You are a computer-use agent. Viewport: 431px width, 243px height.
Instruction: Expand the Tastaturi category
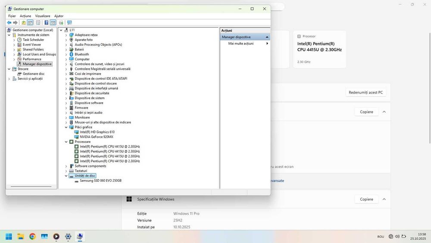click(66, 171)
